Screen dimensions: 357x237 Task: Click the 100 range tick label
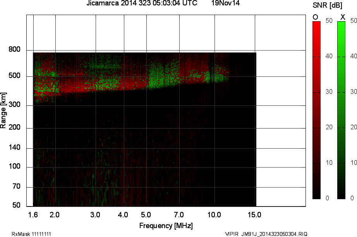tap(14, 166)
